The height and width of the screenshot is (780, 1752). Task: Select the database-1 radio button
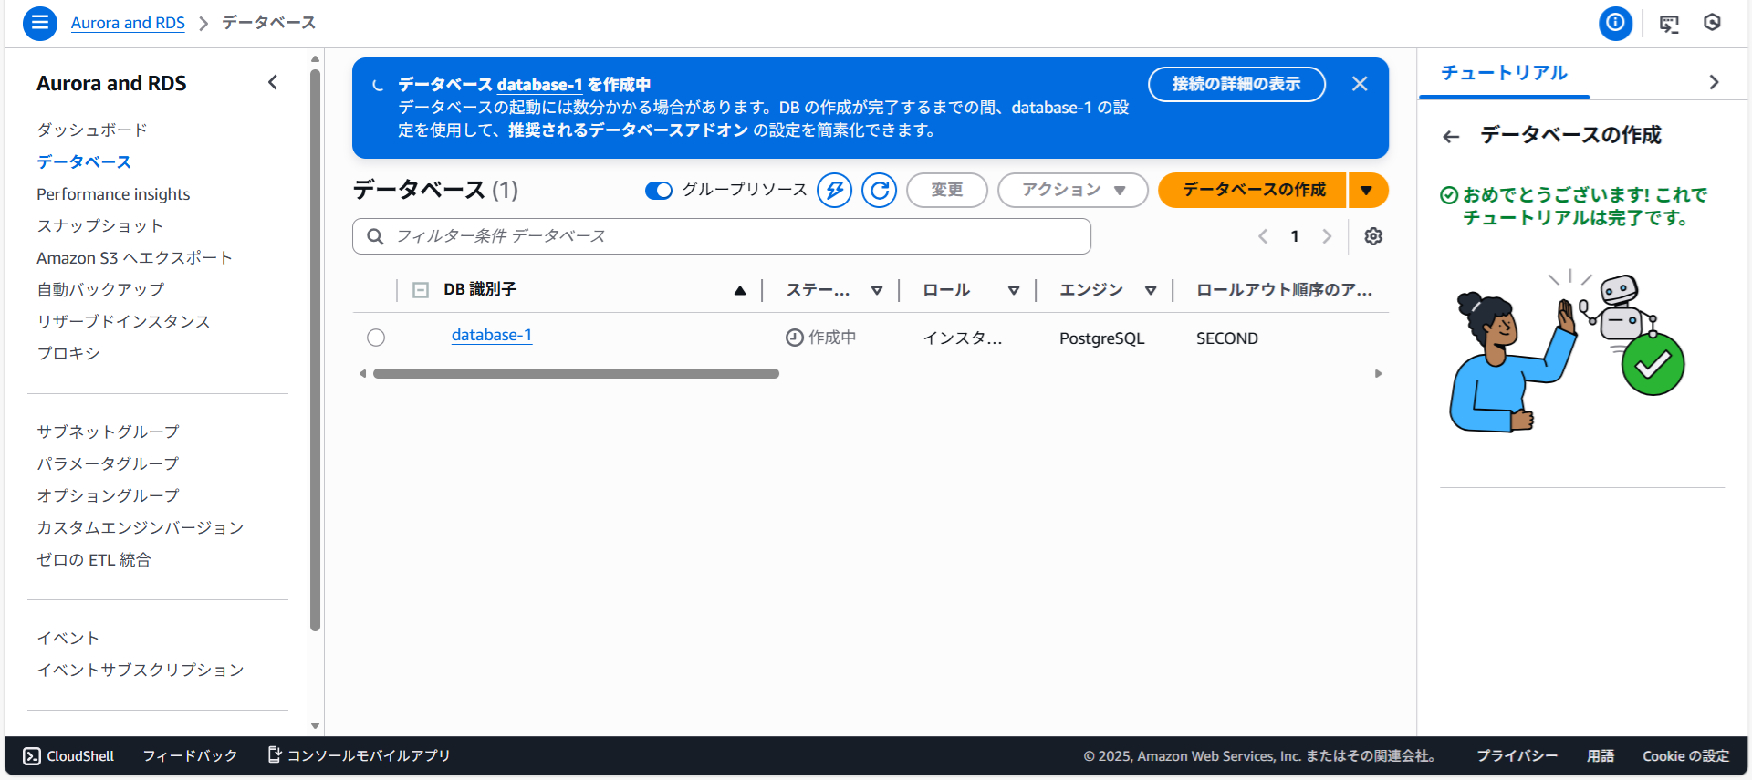point(376,338)
